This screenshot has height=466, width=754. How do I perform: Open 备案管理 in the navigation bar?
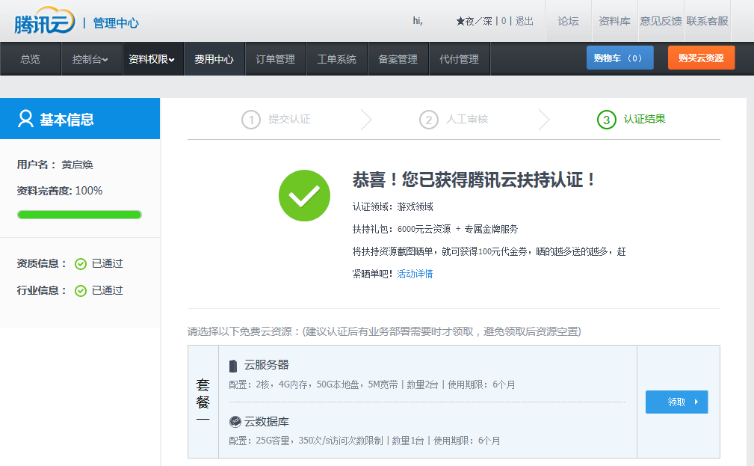398,59
